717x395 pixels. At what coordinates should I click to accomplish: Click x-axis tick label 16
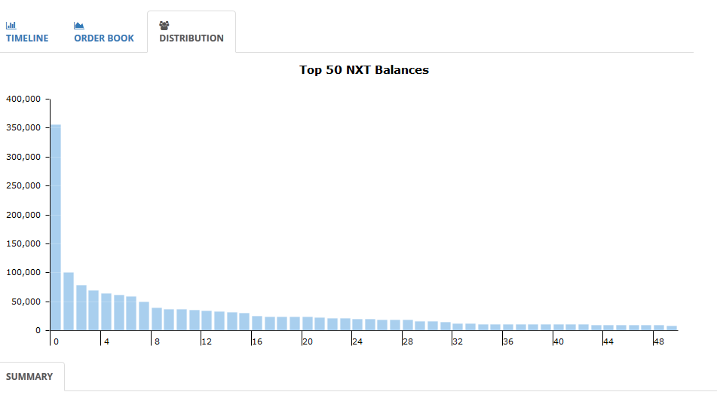coord(257,341)
